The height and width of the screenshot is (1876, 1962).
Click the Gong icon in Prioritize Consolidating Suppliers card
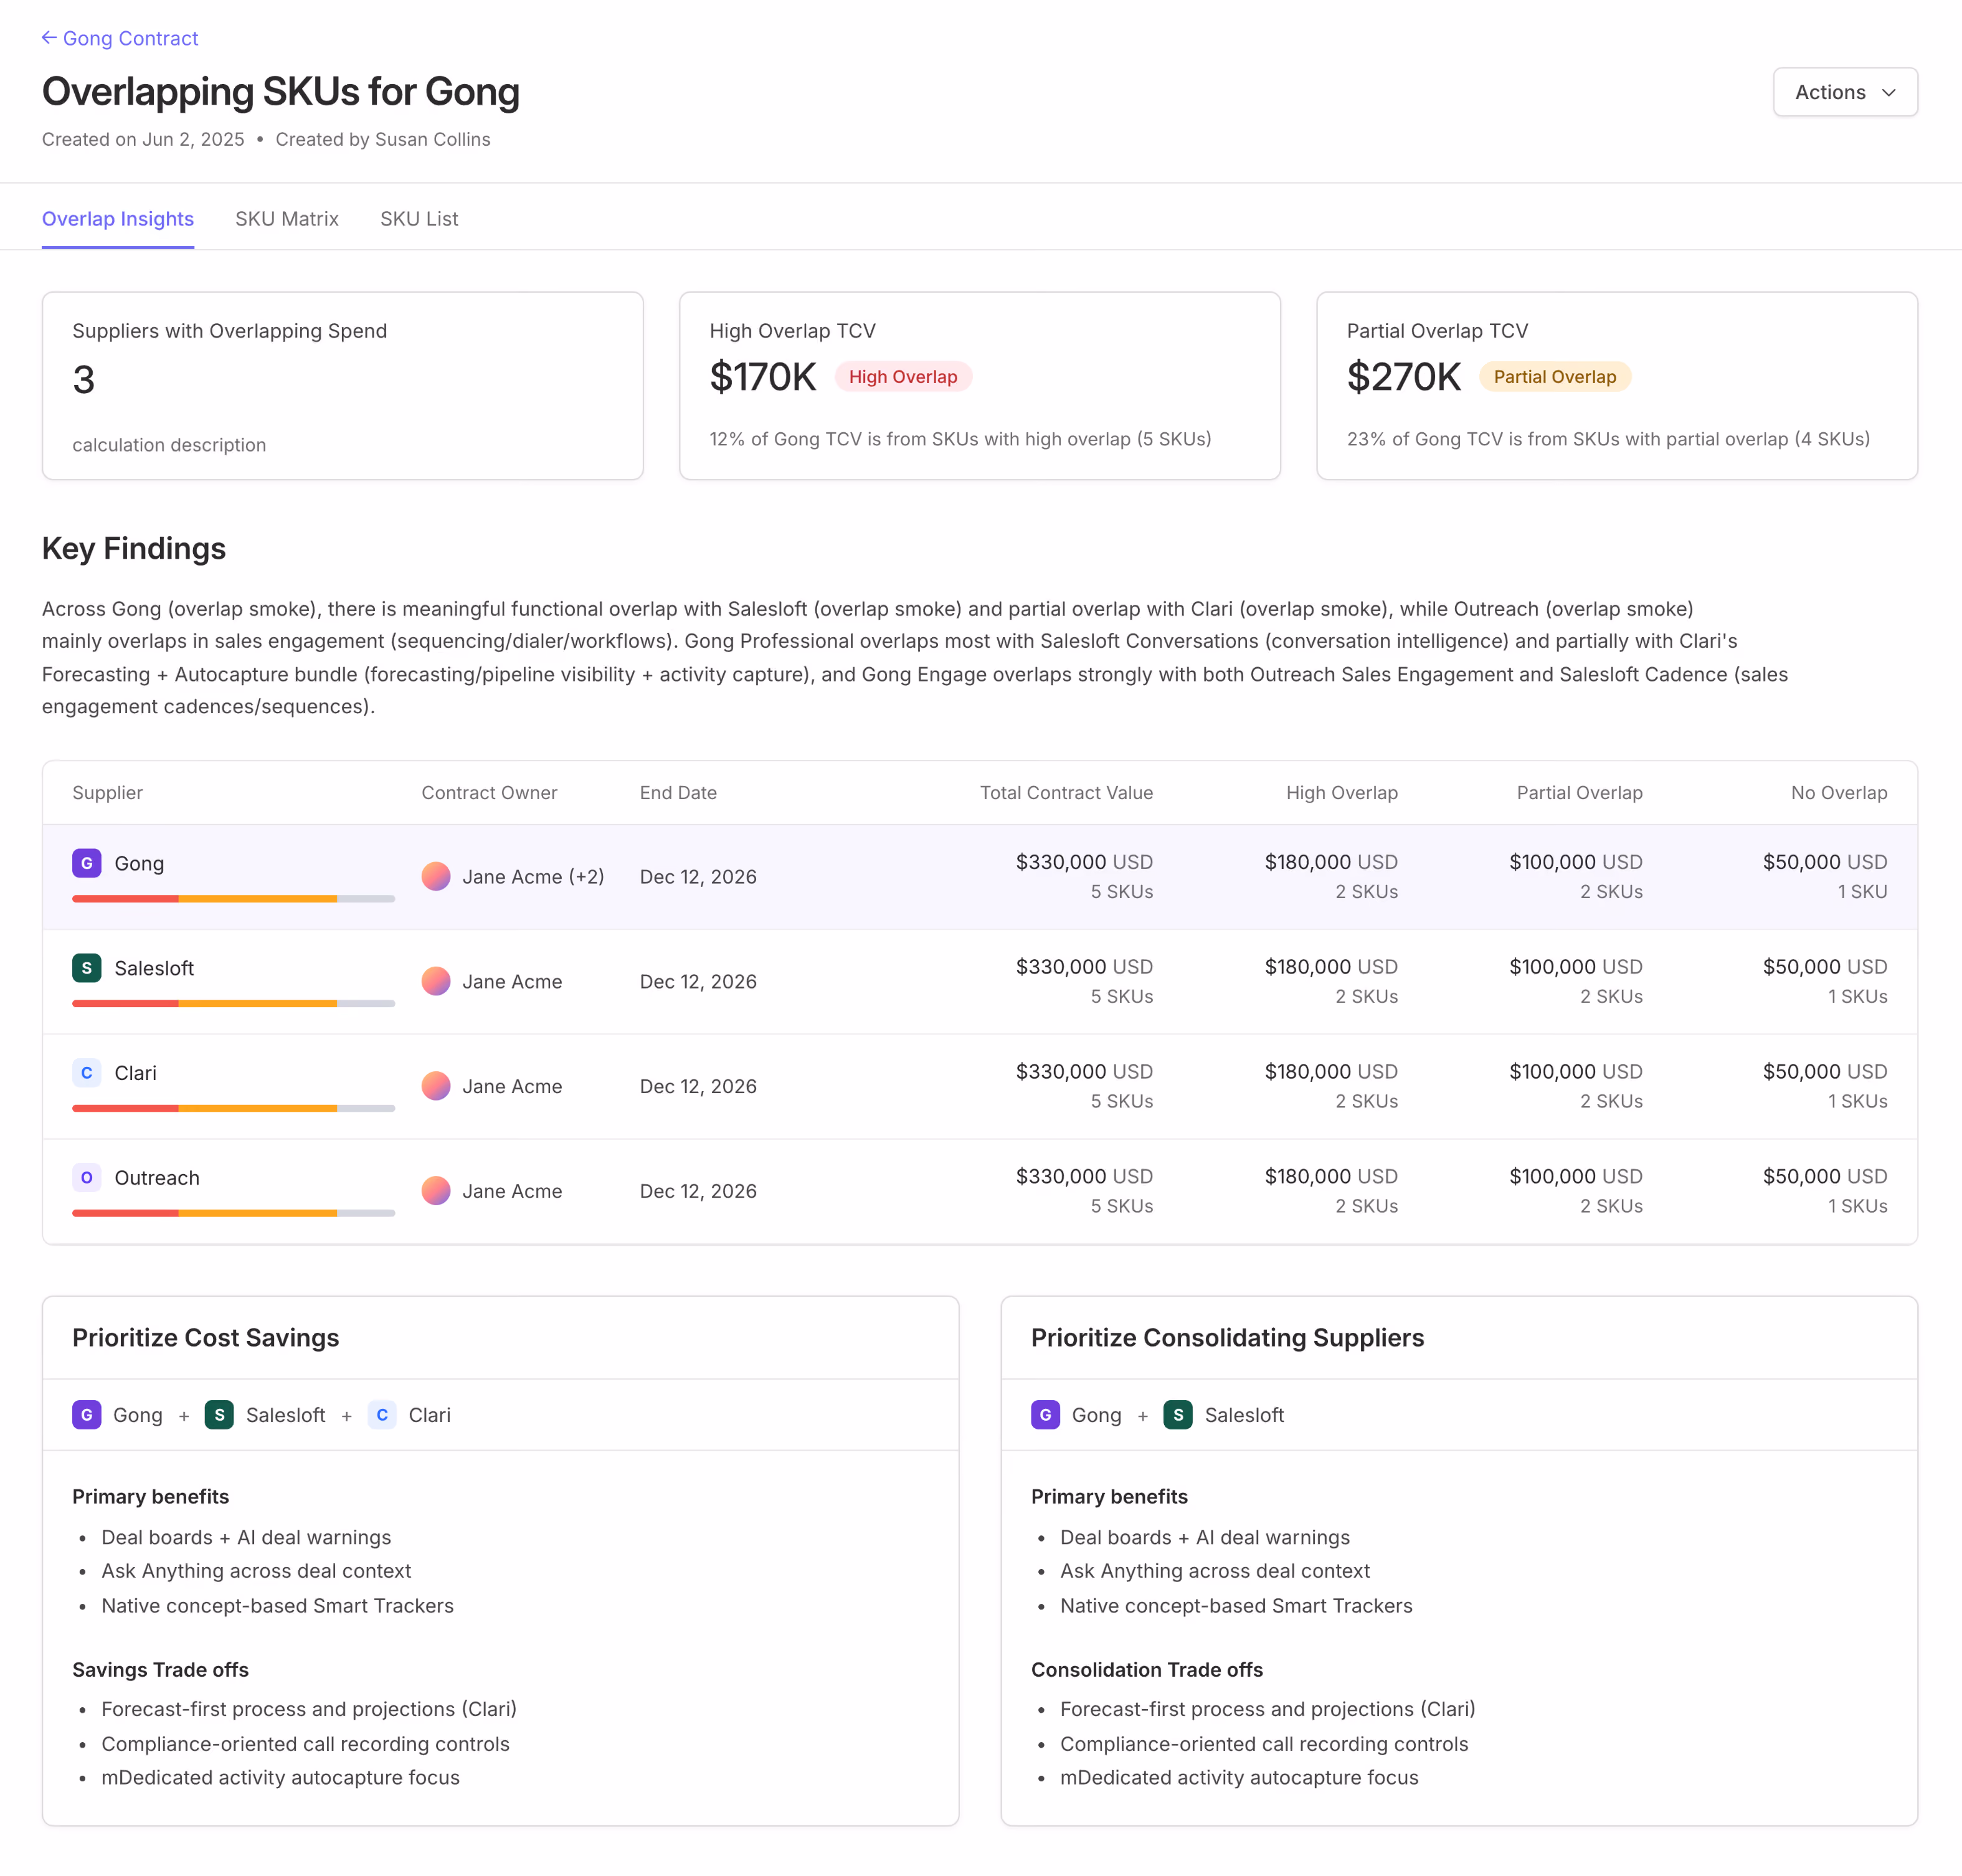pyautogui.click(x=1046, y=1415)
